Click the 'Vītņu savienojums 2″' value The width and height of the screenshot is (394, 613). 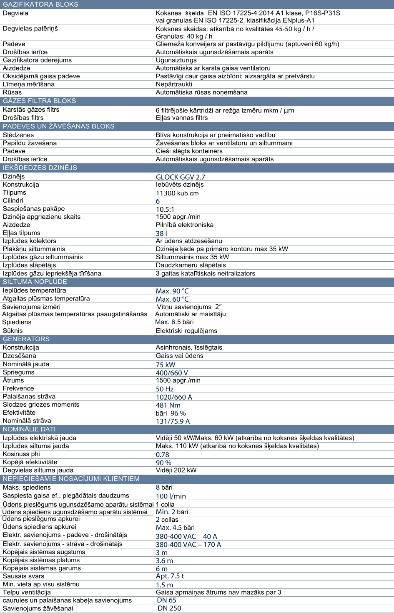pos(189,307)
